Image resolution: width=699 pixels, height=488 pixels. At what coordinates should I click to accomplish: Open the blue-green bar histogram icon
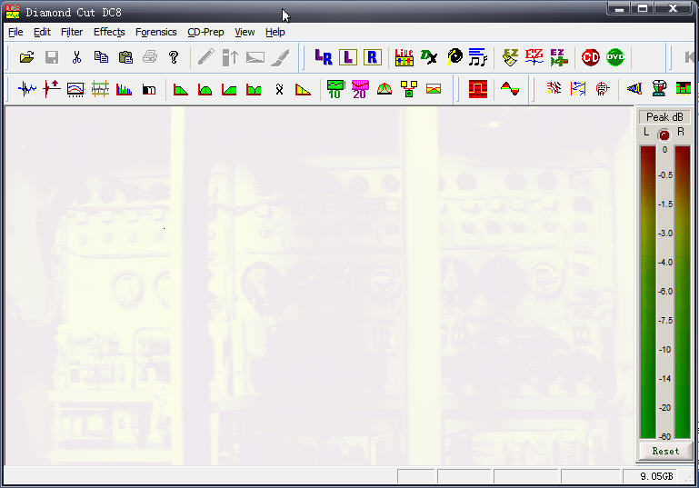[125, 89]
